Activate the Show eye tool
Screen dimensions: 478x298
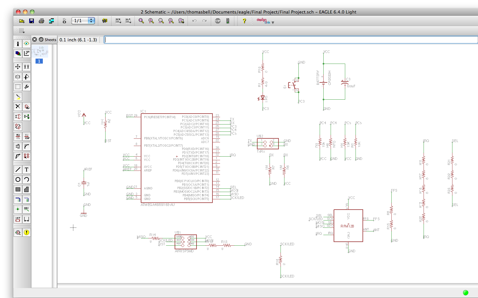coord(27,43)
